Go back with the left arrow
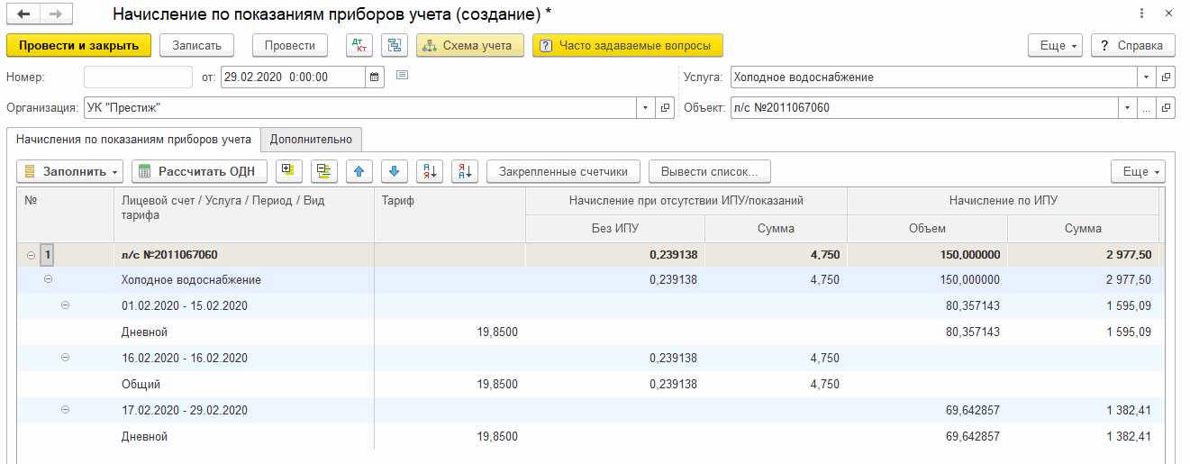This screenshot has width=1190, height=464. (23, 14)
